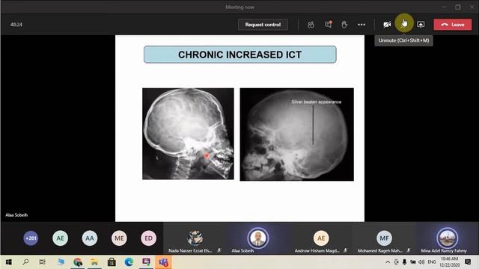Open the taskbar clock and date
The height and width of the screenshot is (269, 479).
point(449,262)
